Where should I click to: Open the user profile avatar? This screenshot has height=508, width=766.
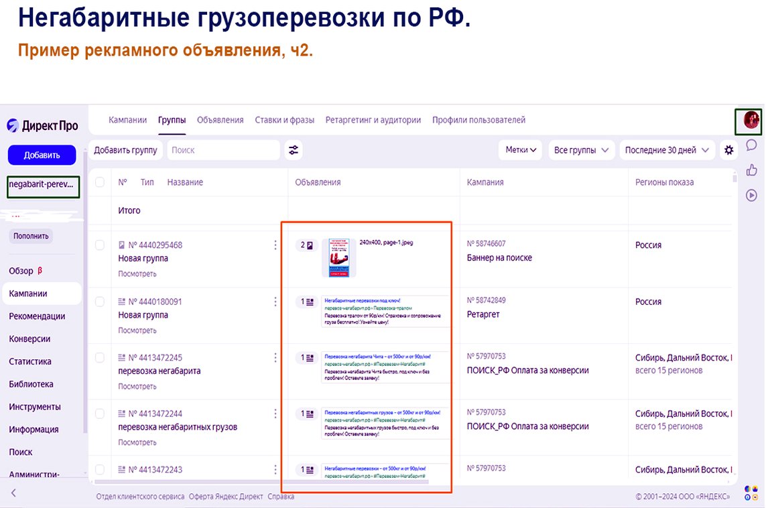coord(751,120)
